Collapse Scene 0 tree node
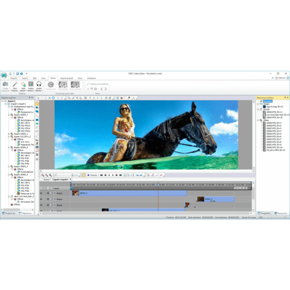Image resolution: width=290 pixels, height=290 pixels. 2,101
